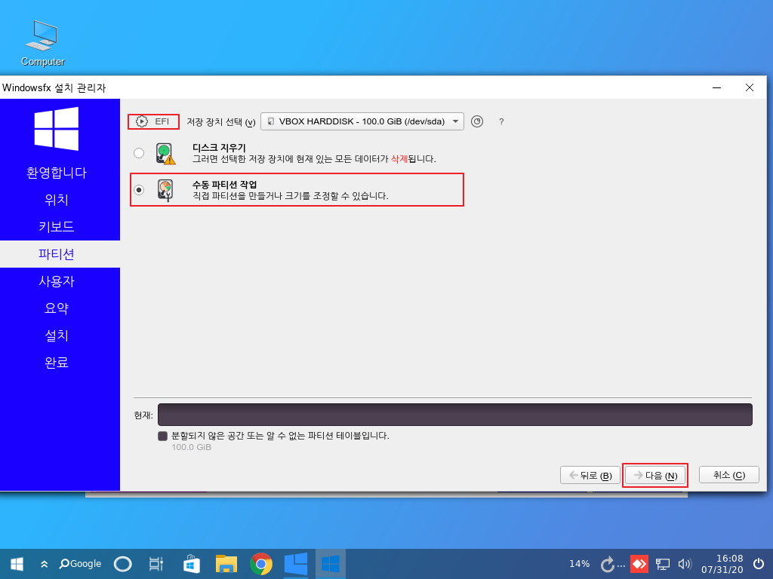Go to the 환영합니다 welcome step

tap(57, 173)
